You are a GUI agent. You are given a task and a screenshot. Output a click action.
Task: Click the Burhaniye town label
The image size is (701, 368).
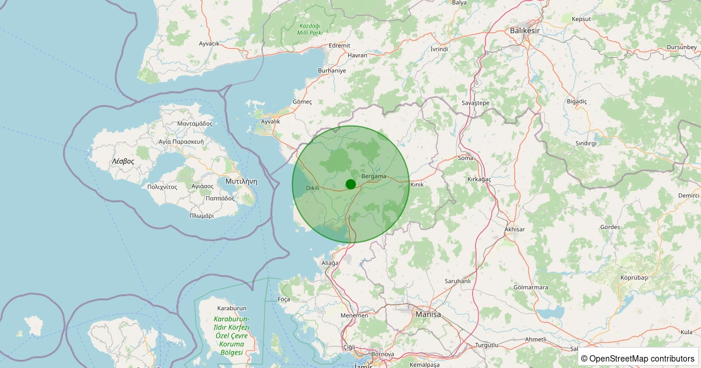tap(332, 71)
